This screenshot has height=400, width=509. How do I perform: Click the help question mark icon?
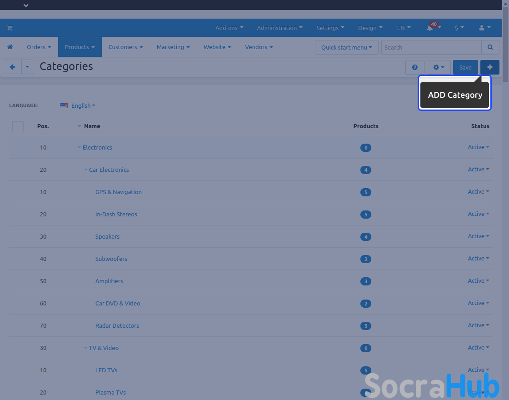414,67
